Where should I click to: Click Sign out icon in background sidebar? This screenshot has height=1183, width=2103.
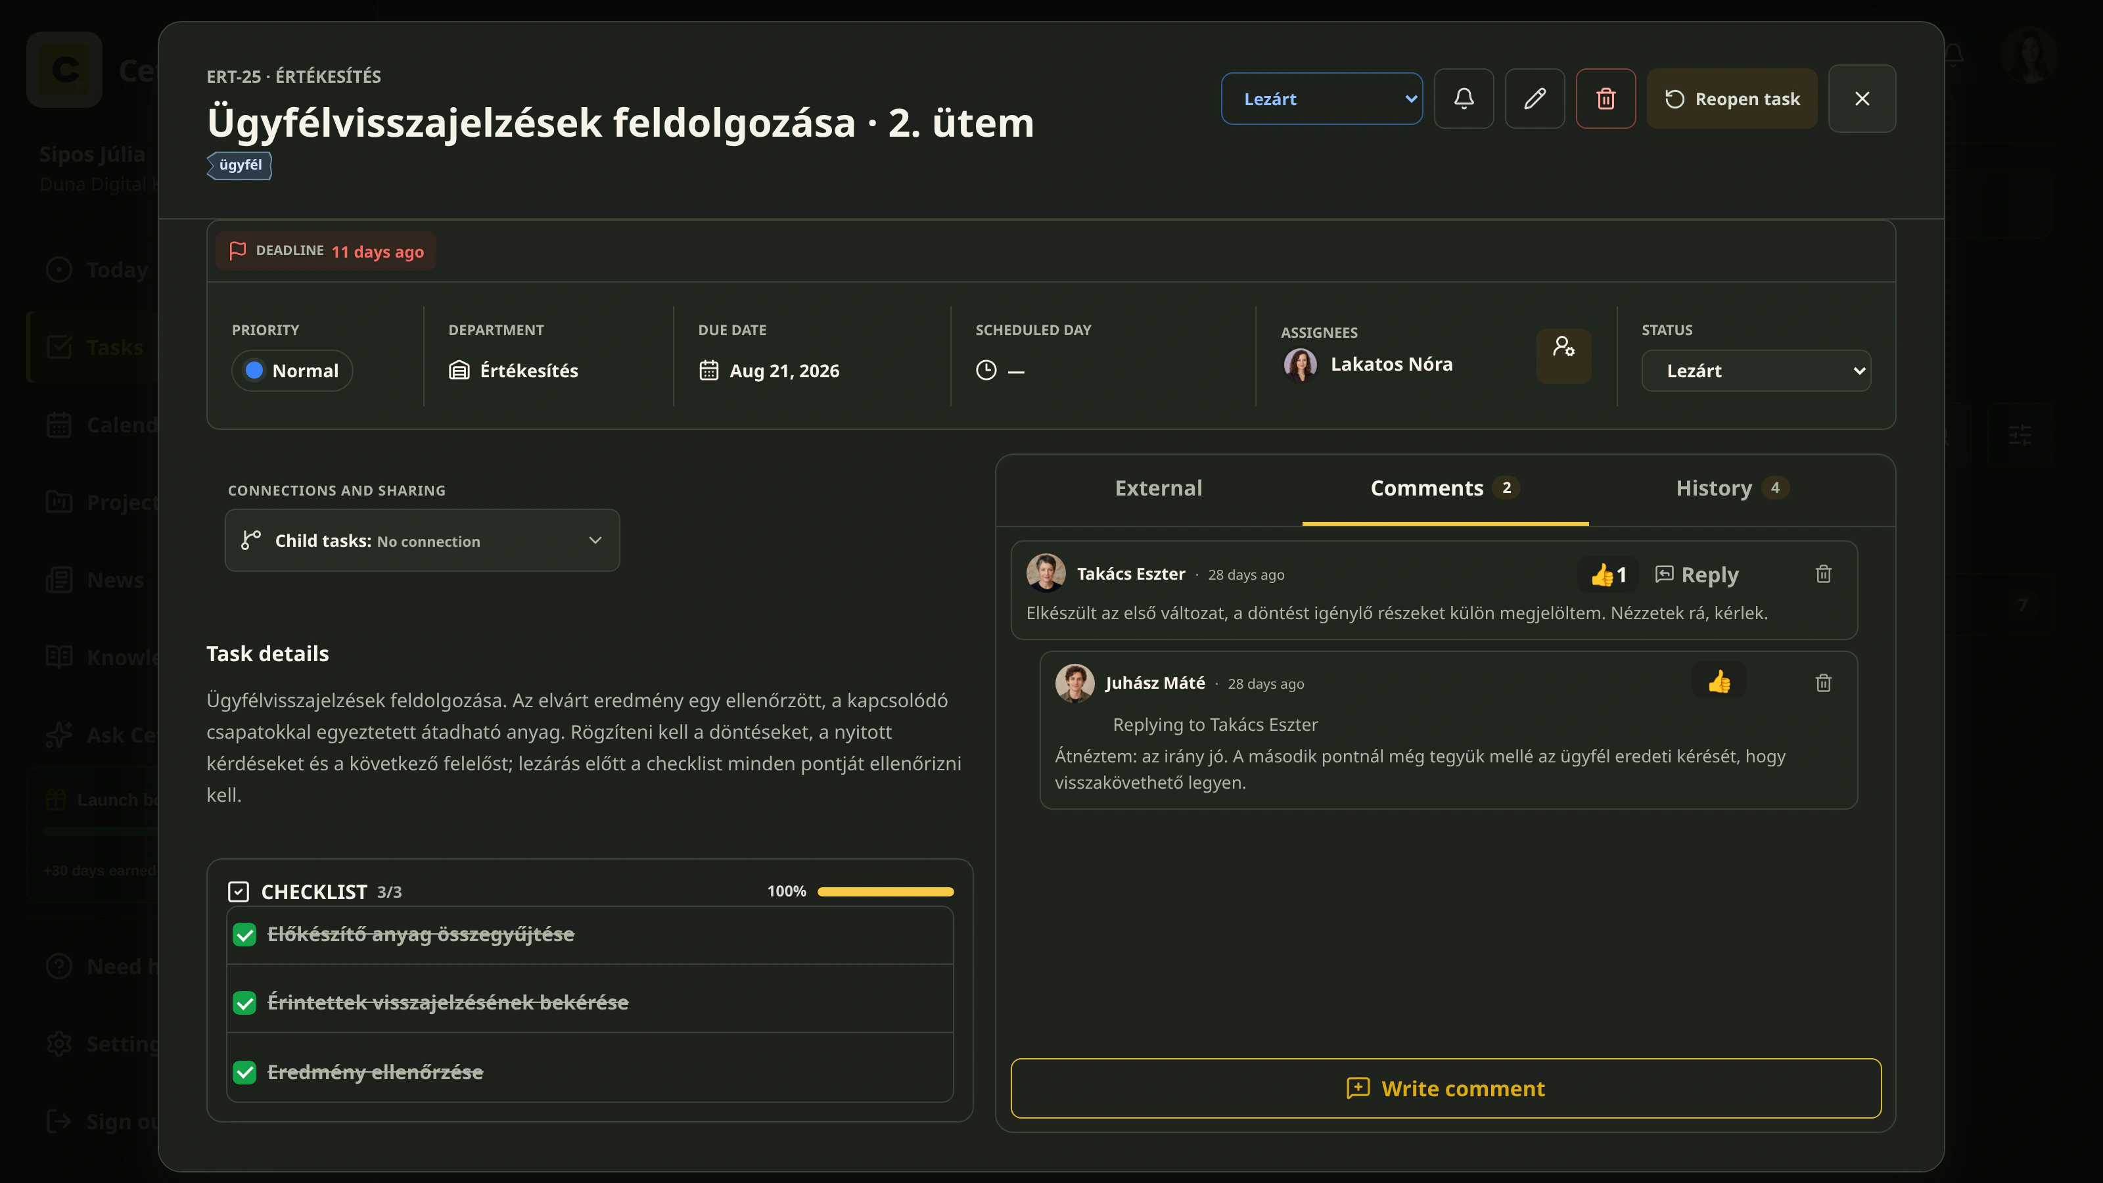[58, 1122]
